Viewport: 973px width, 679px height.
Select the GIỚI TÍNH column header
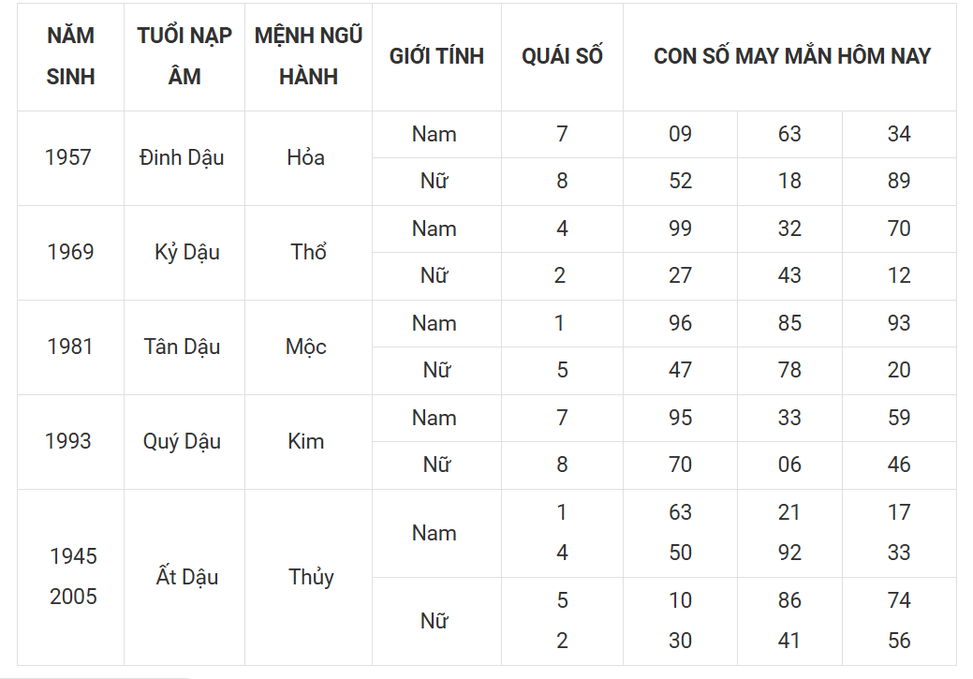pos(436,56)
